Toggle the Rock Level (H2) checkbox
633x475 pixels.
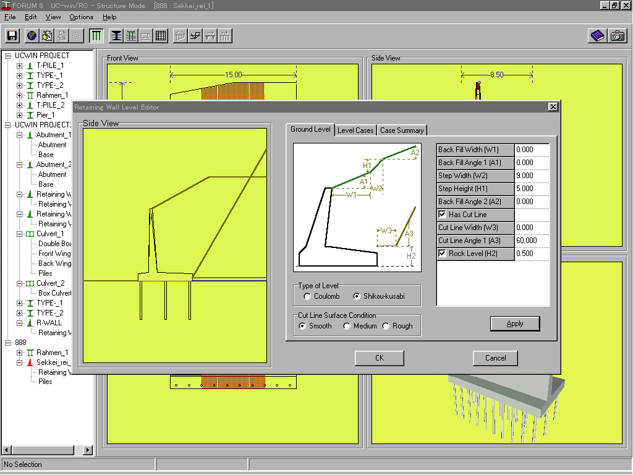(443, 254)
